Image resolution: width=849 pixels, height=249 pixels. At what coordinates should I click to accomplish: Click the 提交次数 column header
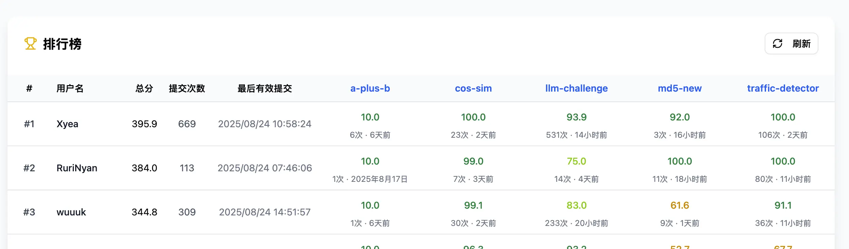coord(187,89)
